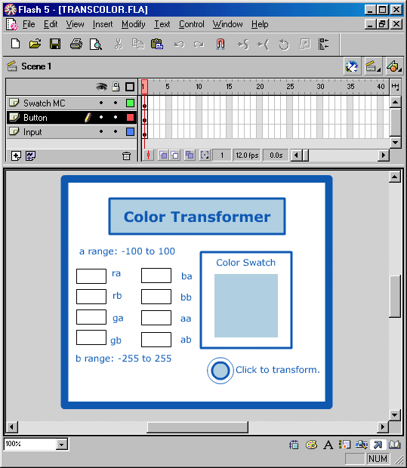Image resolution: width=407 pixels, height=468 pixels.
Task: Toggle green outline square for Swatch MC
Action: point(130,103)
